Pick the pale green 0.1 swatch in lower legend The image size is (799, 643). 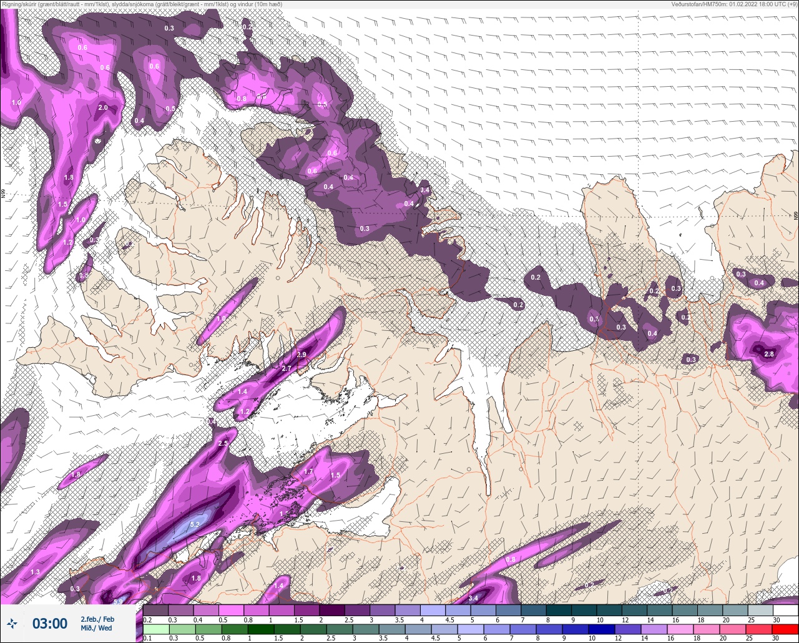[x=156, y=629]
